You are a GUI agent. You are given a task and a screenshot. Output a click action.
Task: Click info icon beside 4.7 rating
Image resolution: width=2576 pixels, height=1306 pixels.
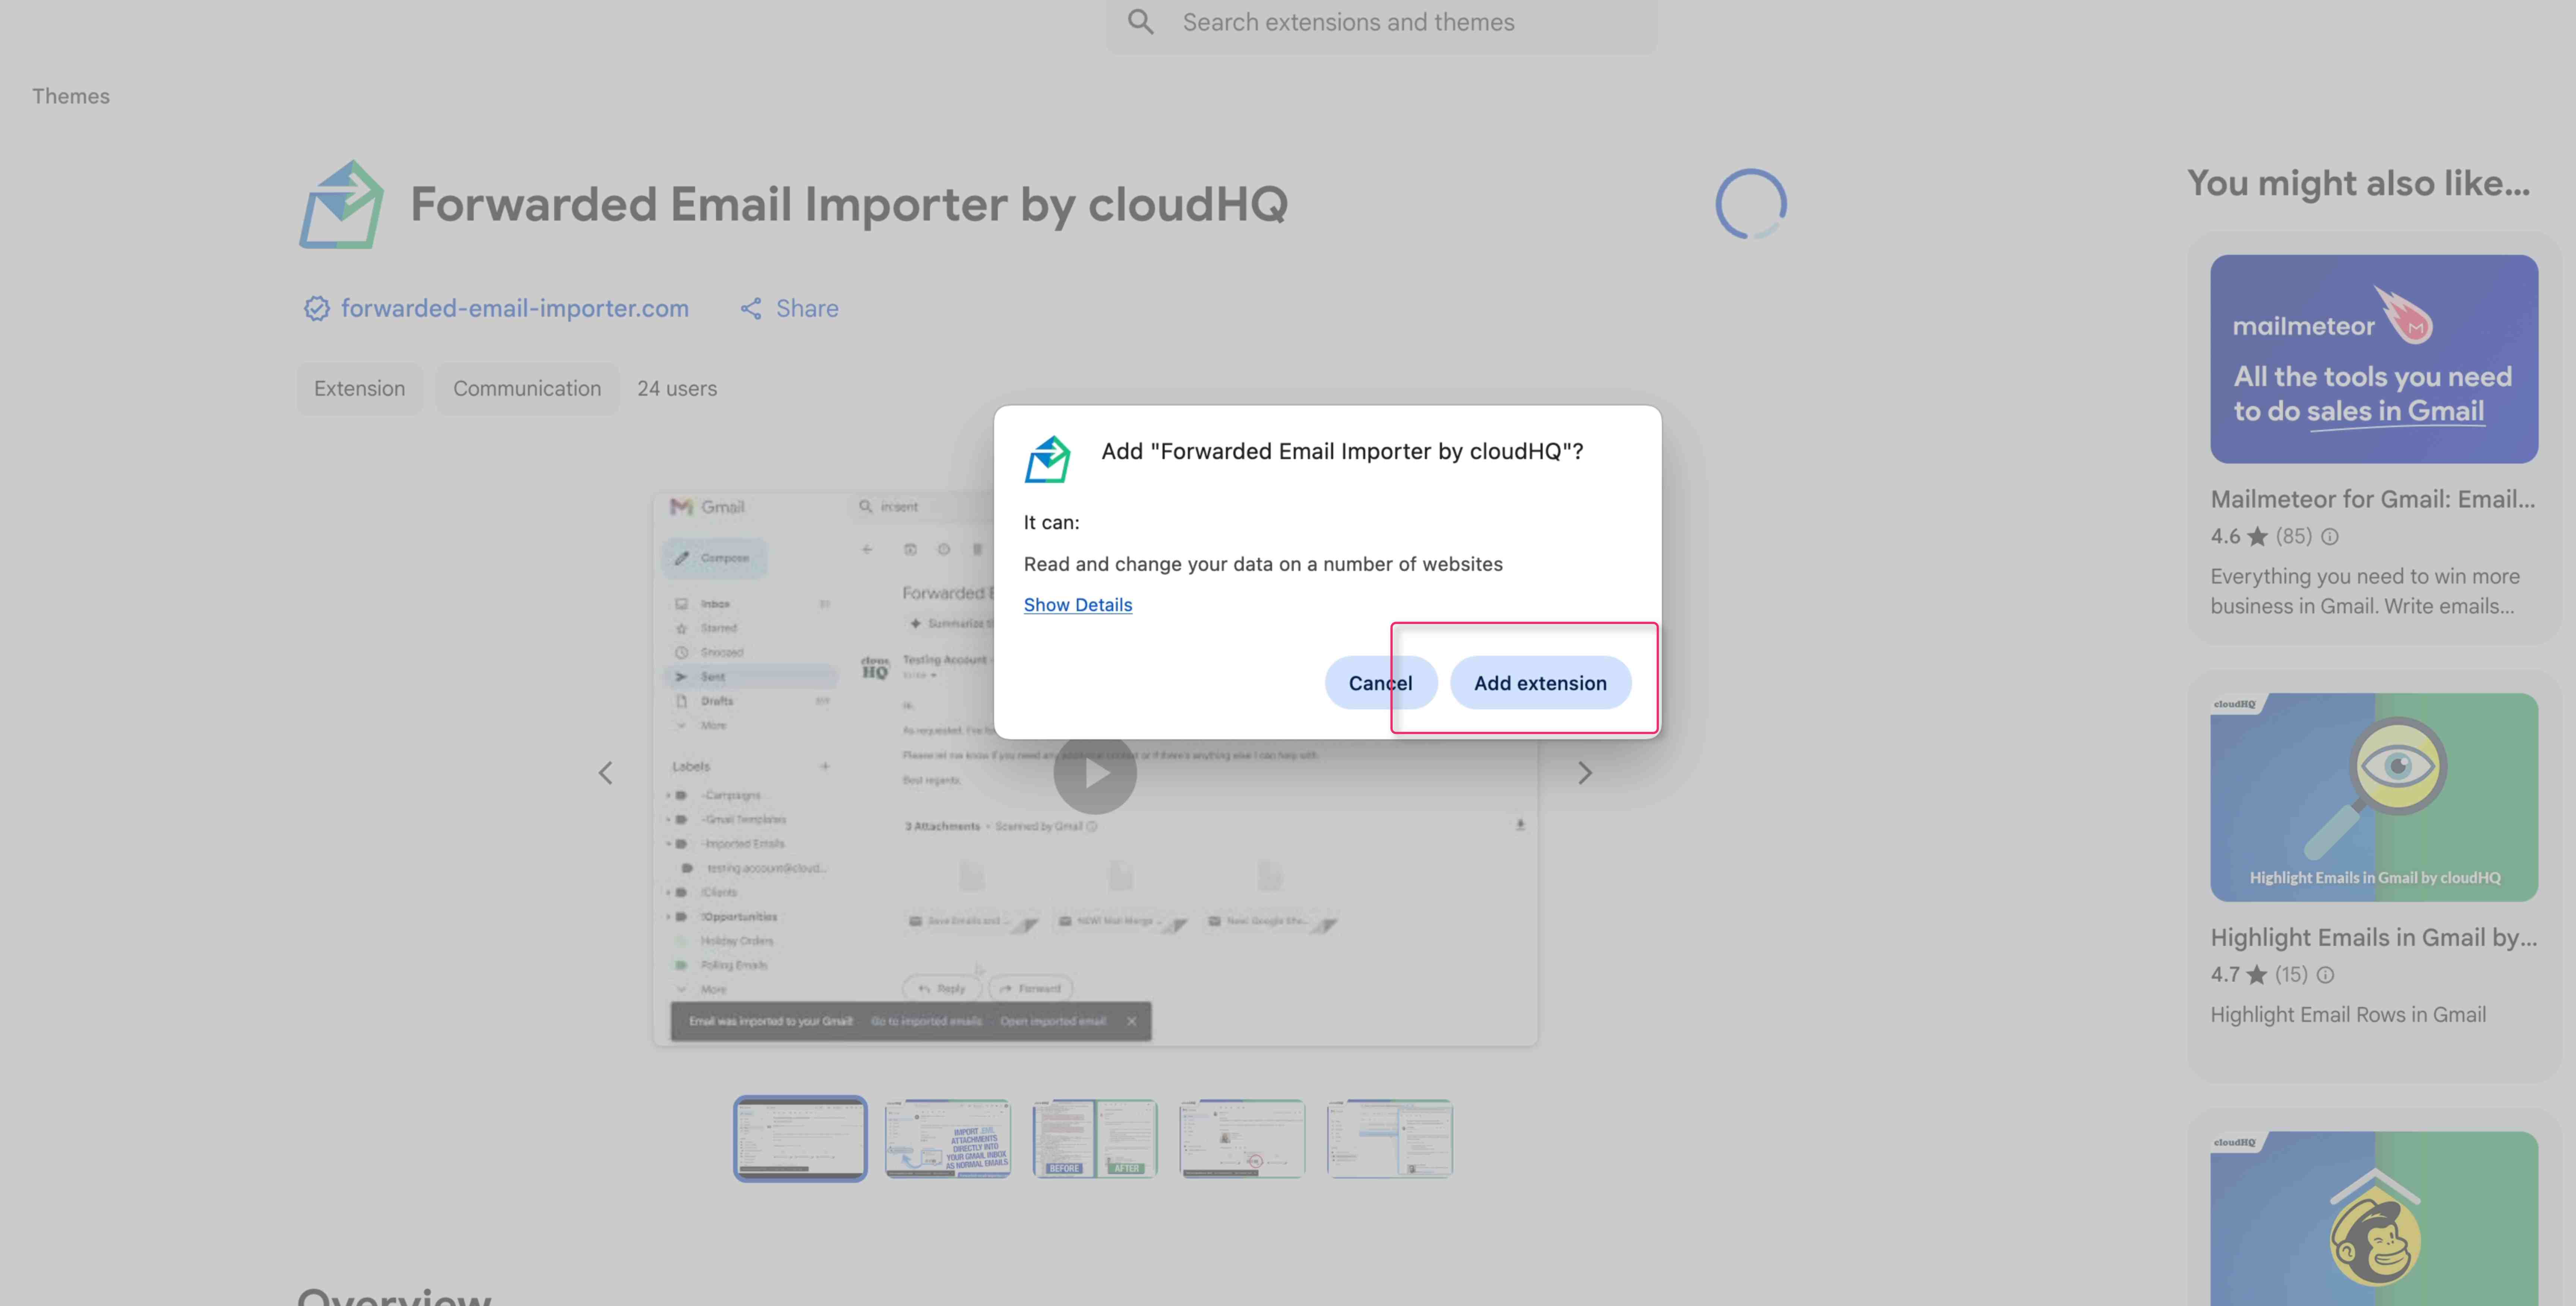[2326, 975]
